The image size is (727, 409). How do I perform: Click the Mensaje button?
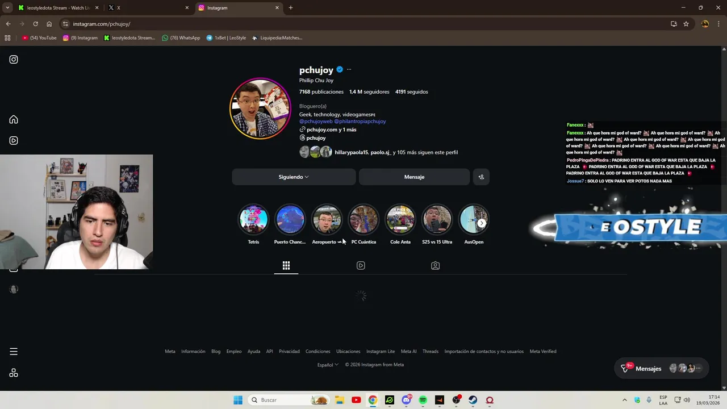tap(414, 177)
